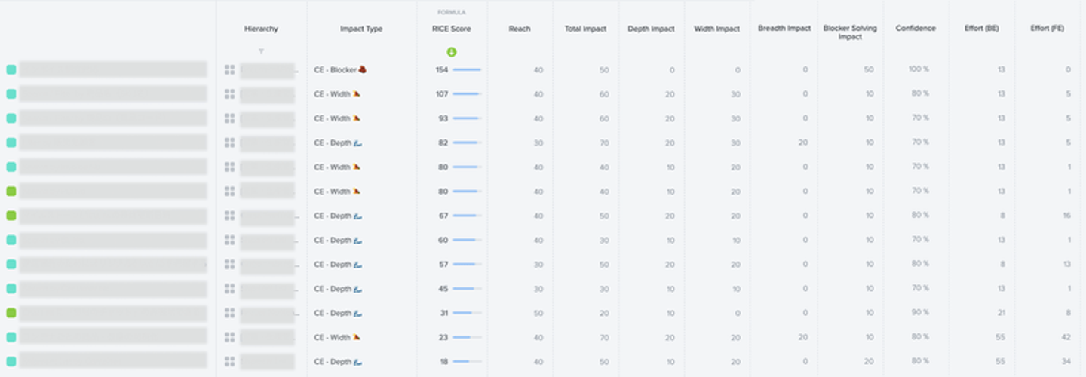The image size is (1086, 377).
Task: Click the green sort arrow under RICE Score
Action: (x=451, y=52)
